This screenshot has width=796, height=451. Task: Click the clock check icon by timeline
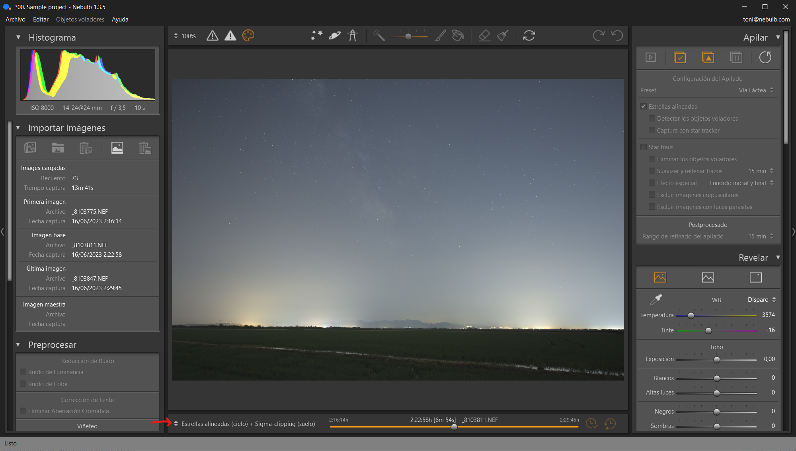591,424
